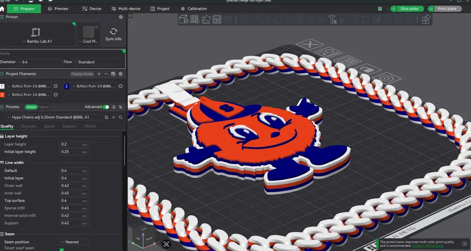
Task: Remove filament 2 with circle-minus icon
Action: [x=121, y=86]
